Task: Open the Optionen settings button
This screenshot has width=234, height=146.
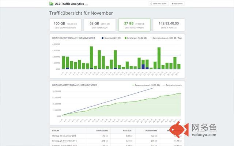Action: click(177, 4)
